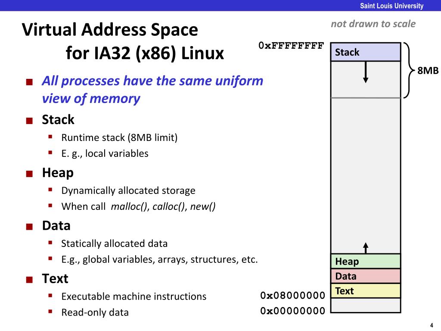Click the 'Read-only data' sub-bullet
The height and width of the screenshot is (331, 441).
[x=95, y=312]
